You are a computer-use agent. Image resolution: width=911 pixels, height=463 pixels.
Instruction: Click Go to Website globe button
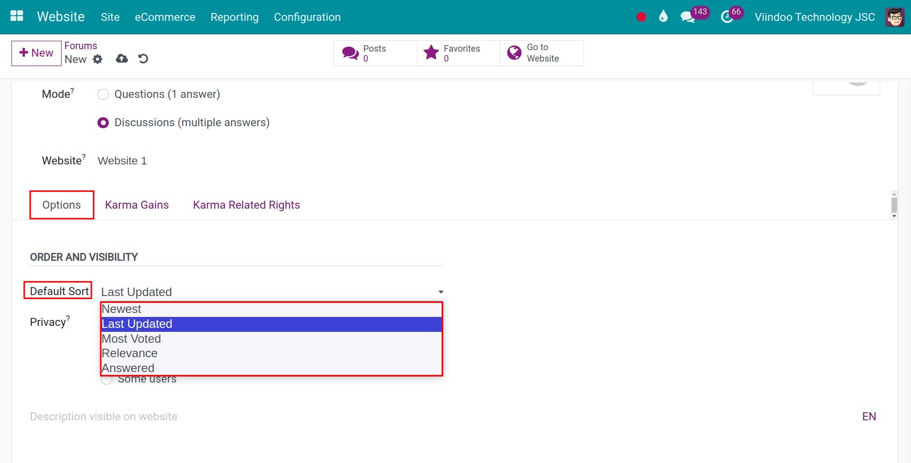542,53
